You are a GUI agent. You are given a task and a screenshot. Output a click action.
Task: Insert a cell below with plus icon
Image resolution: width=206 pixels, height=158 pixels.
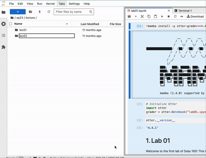[136, 16]
